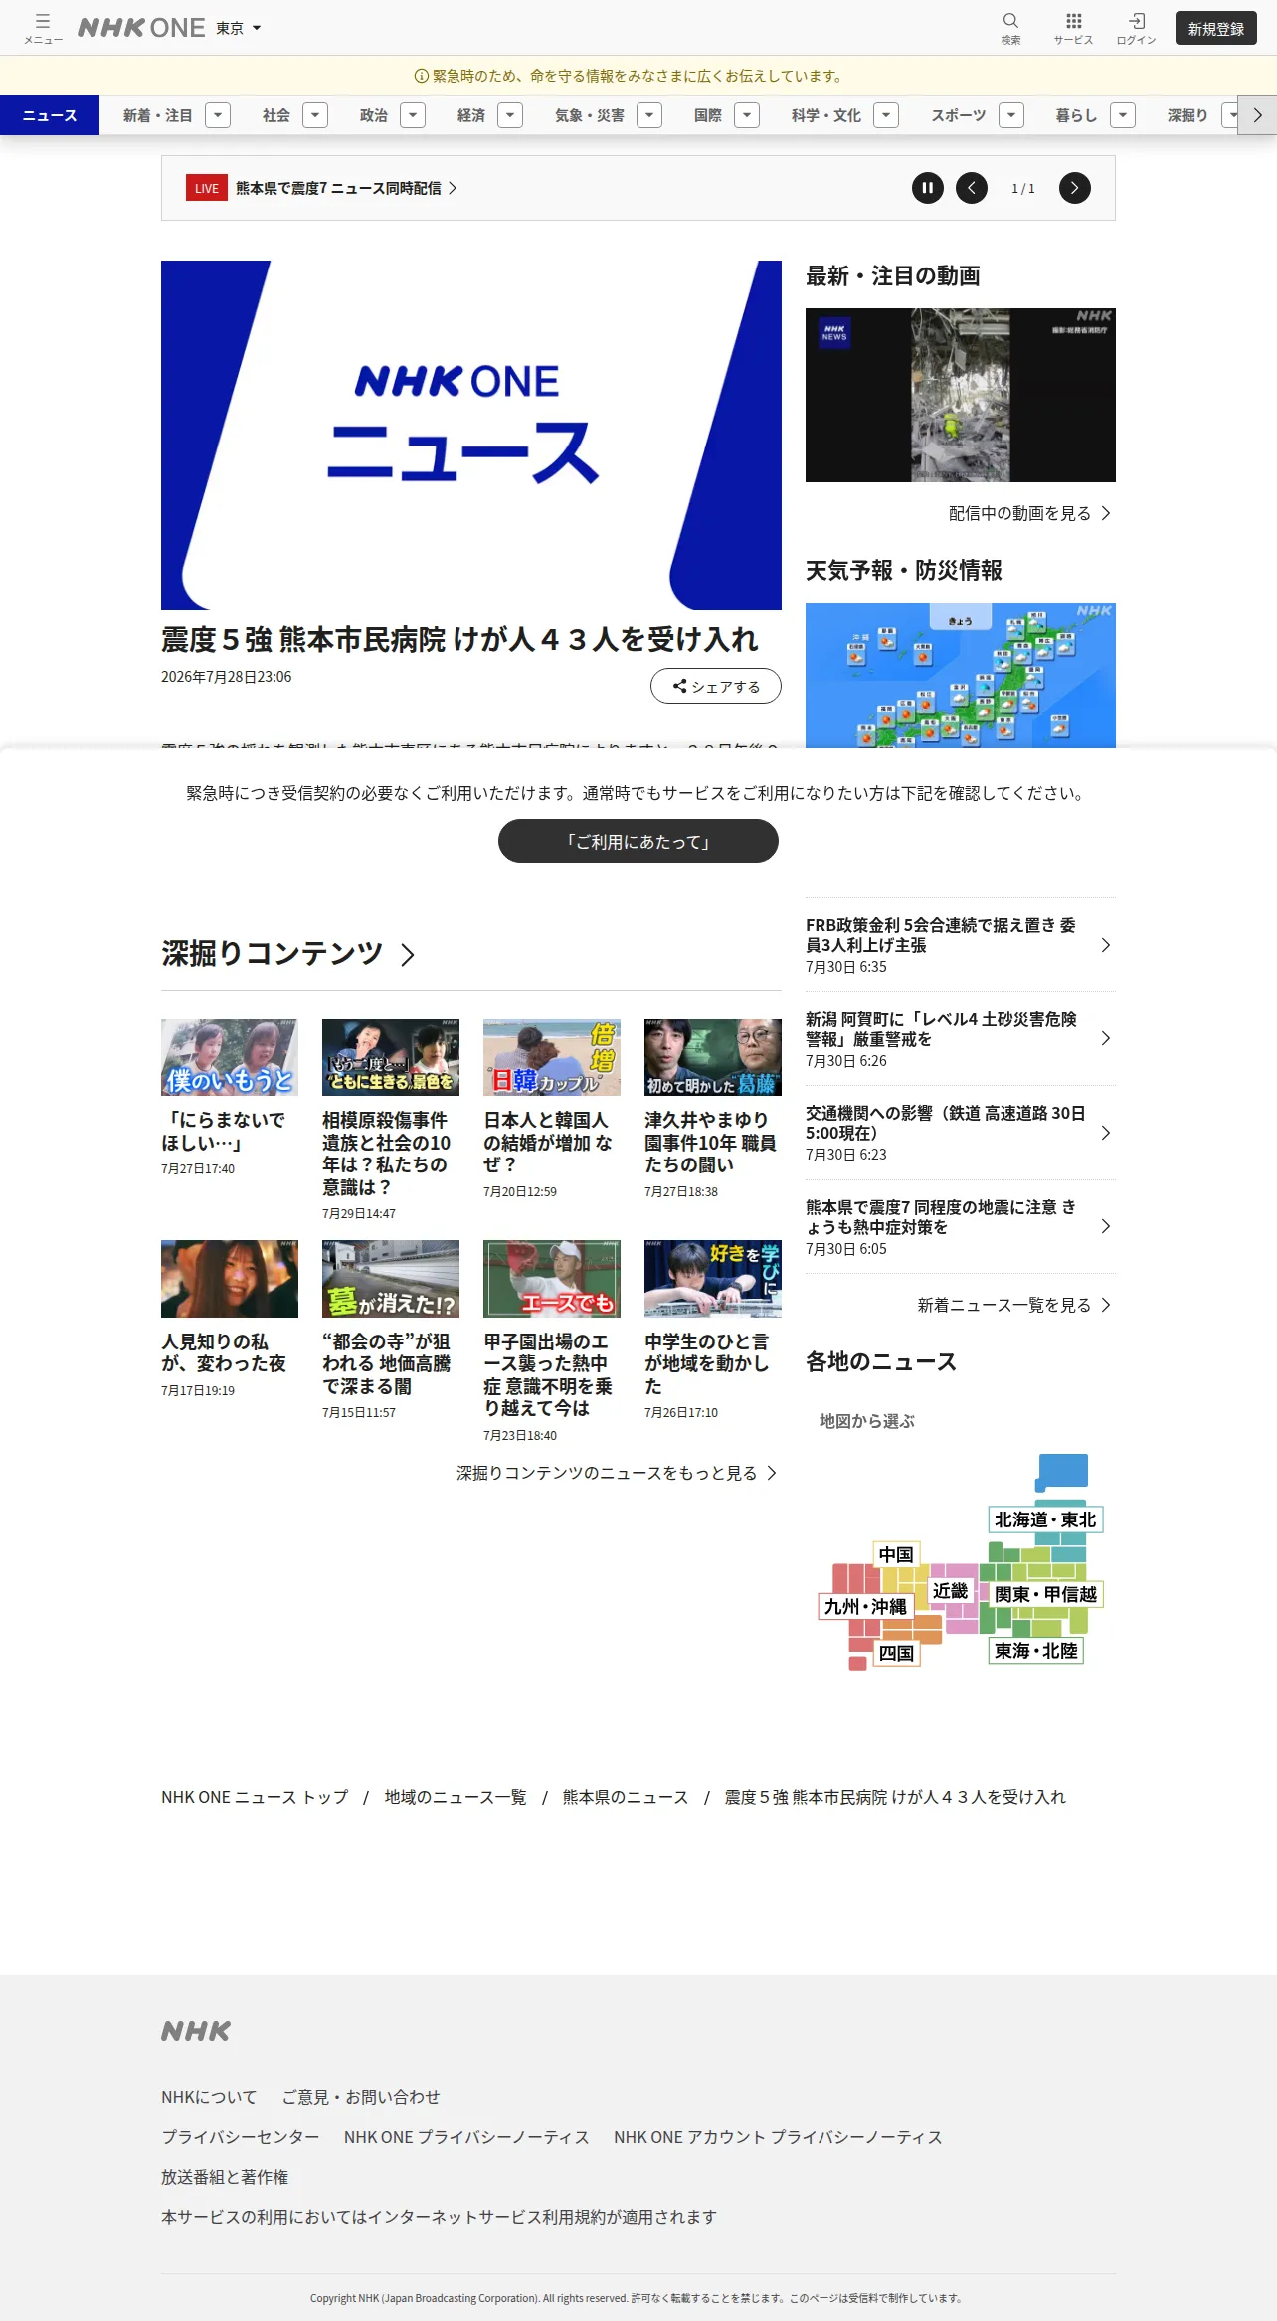
Task: Open the 日韓カップル article thumbnail
Action: click(552, 1057)
